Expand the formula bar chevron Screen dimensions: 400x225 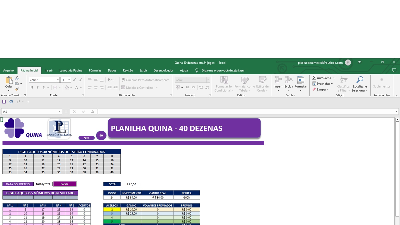(x=396, y=111)
